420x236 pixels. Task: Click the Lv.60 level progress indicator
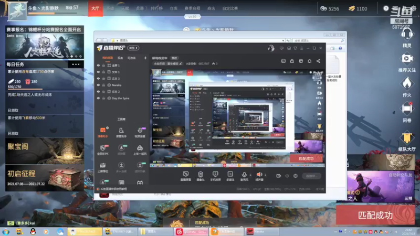[192, 17]
